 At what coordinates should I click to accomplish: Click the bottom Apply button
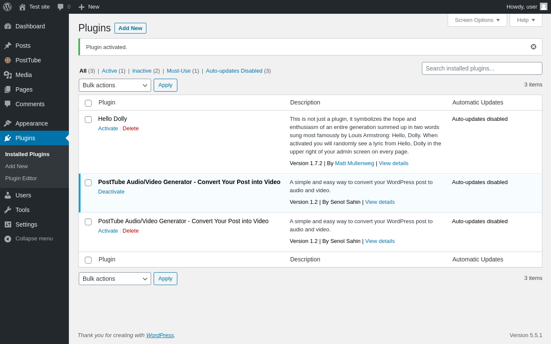(x=165, y=279)
